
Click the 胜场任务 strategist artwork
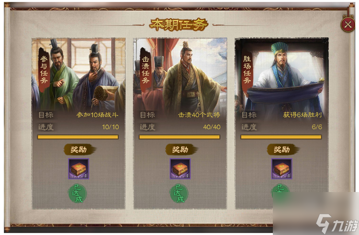[x=281, y=74]
